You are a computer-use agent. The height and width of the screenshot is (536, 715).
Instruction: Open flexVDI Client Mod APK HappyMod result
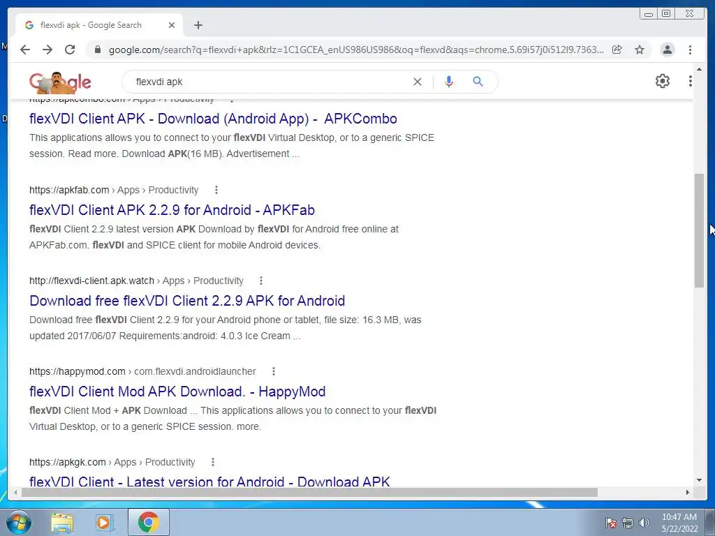point(177,392)
